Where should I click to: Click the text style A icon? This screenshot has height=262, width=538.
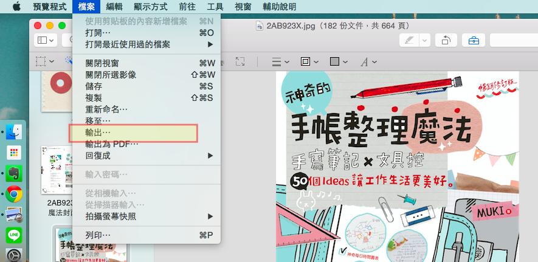click(x=364, y=62)
